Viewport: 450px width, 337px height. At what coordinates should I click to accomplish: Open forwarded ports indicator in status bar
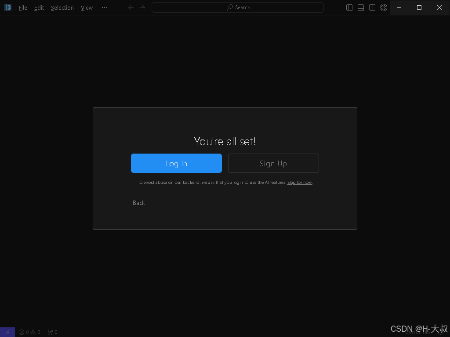[x=53, y=332]
